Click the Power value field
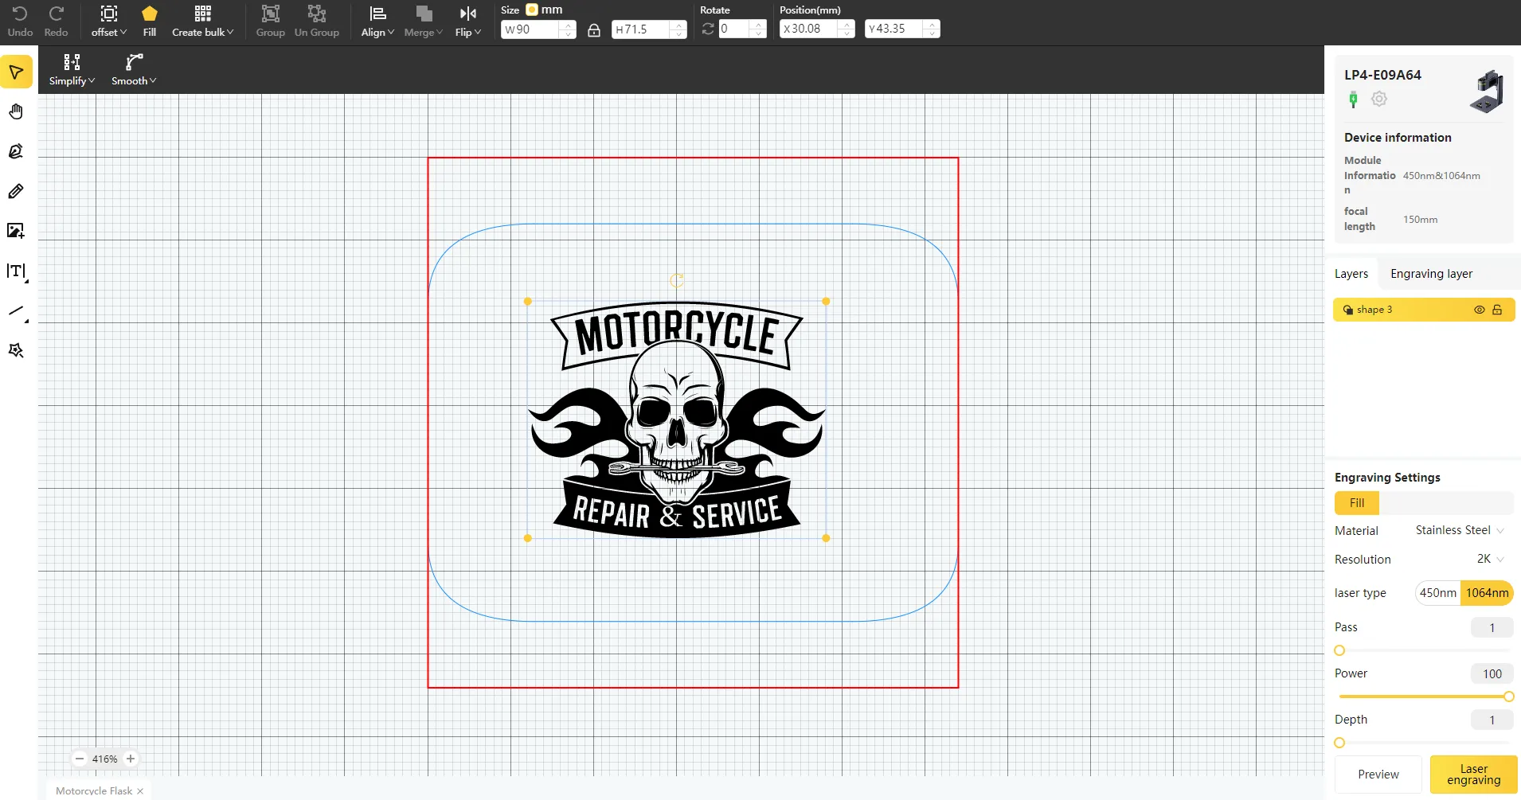 click(x=1492, y=674)
